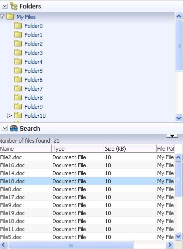
Task: Click the Folder7 folder icon
Action: [x=18, y=88]
